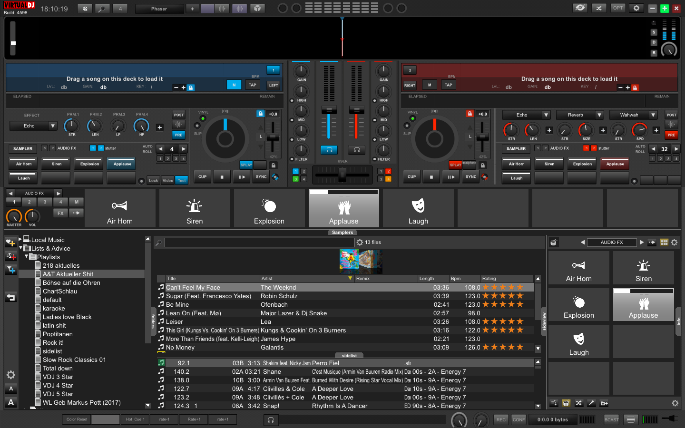Screen dimensions: 685x428
Task: Click the shuffle icon in top toolbar
Action: tap(599, 8)
